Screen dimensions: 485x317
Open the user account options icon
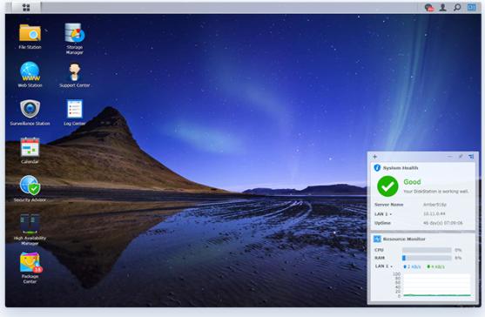pos(443,8)
